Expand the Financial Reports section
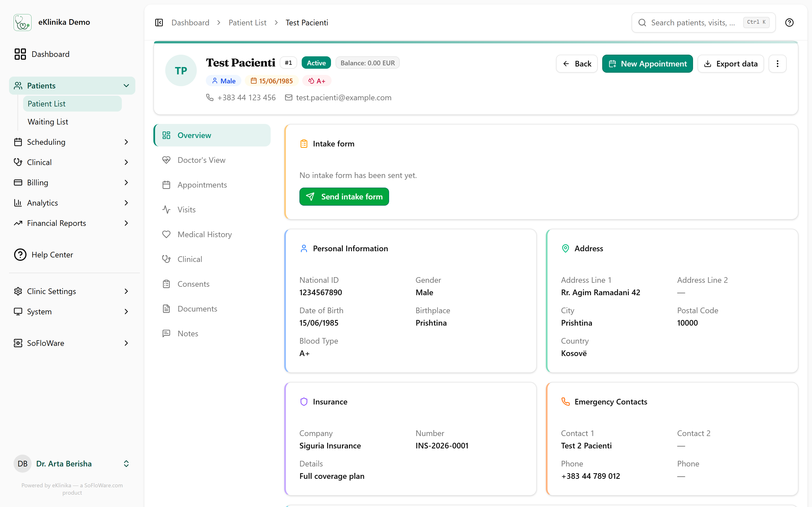 coord(72,223)
